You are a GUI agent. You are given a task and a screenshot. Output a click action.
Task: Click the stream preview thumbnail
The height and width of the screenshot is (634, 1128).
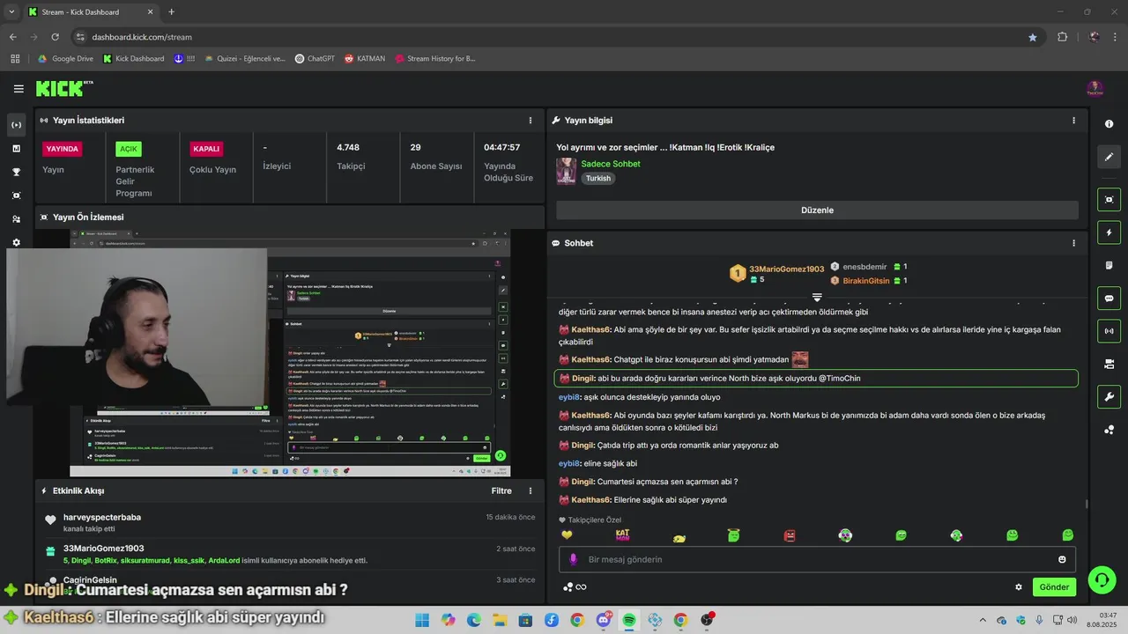tap(290, 353)
